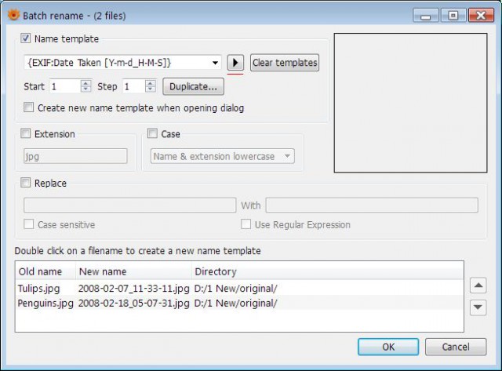This screenshot has width=502, height=371.
Task: Confirm renaming with the OK button
Action: (x=388, y=347)
